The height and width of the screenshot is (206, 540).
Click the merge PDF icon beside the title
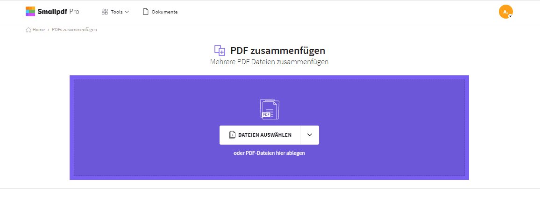pyautogui.click(x=220, y=50)
